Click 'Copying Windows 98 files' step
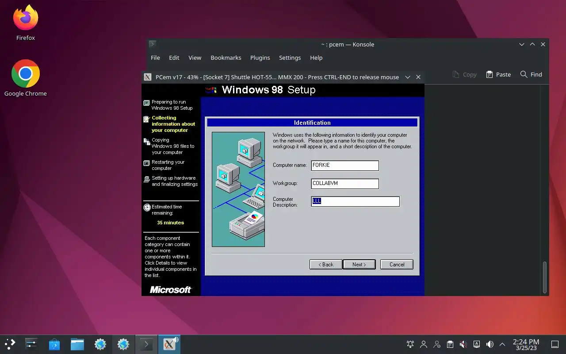Viewport: 566px width, 354px height. pos(173,146)
